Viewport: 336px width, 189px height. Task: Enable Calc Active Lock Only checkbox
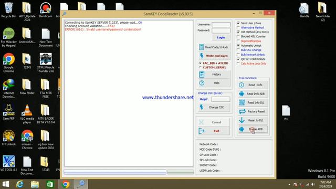[238, 64]
